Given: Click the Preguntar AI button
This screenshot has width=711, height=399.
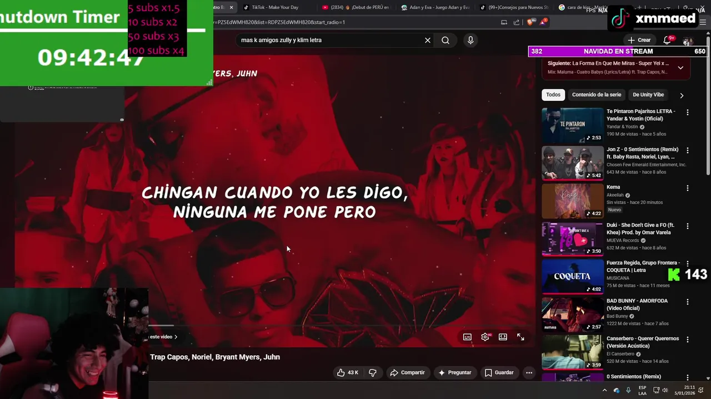Looking at the screenshot, I should point(454,372).
